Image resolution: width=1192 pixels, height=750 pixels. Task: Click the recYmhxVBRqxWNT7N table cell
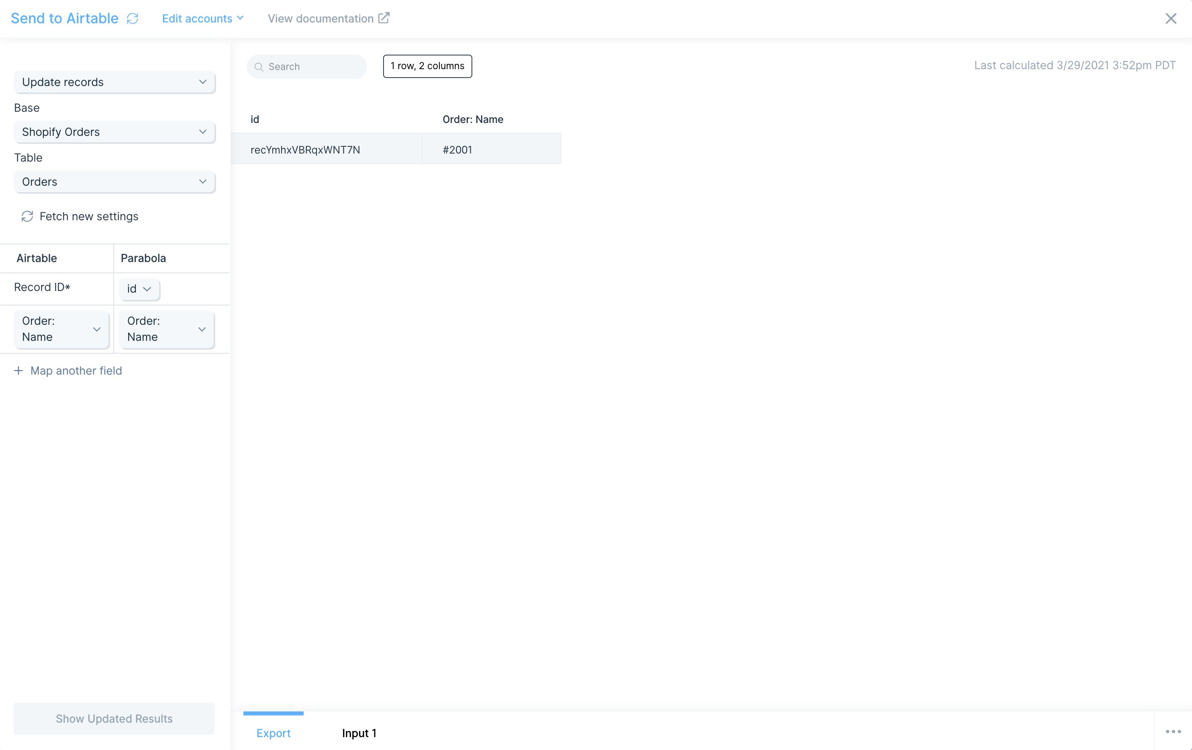(305, 150)
